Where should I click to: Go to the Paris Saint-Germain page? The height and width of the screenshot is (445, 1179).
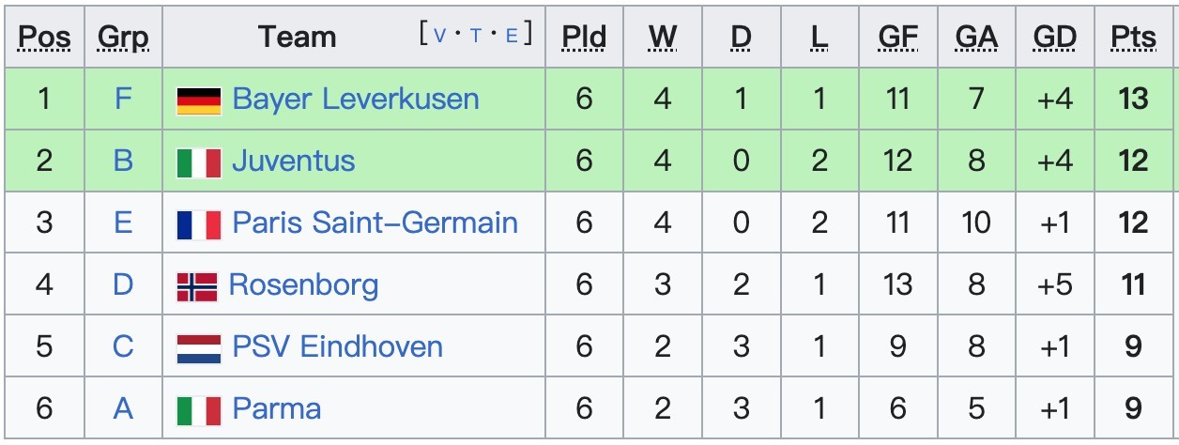(x=375, y=222)
